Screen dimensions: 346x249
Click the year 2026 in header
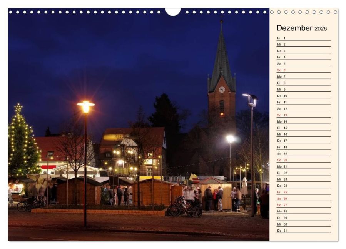[321, 29]
